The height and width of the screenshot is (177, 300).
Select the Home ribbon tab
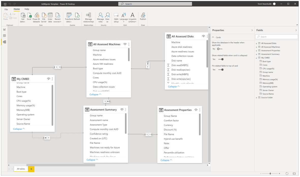click(17, 9)
